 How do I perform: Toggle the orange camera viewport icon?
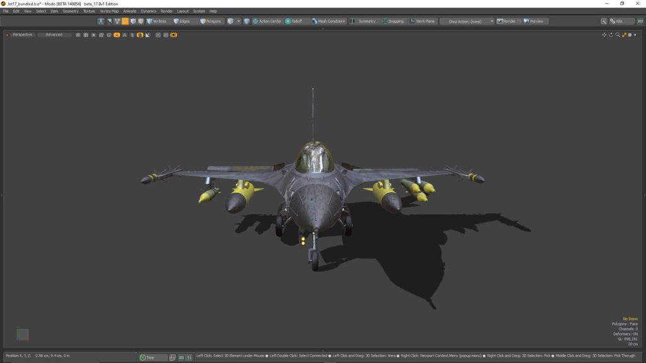click(x=173, y=35)
